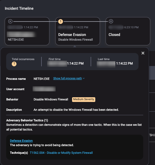Click the play start icon in timeline
155x165 pixels.
coord(10,21)
